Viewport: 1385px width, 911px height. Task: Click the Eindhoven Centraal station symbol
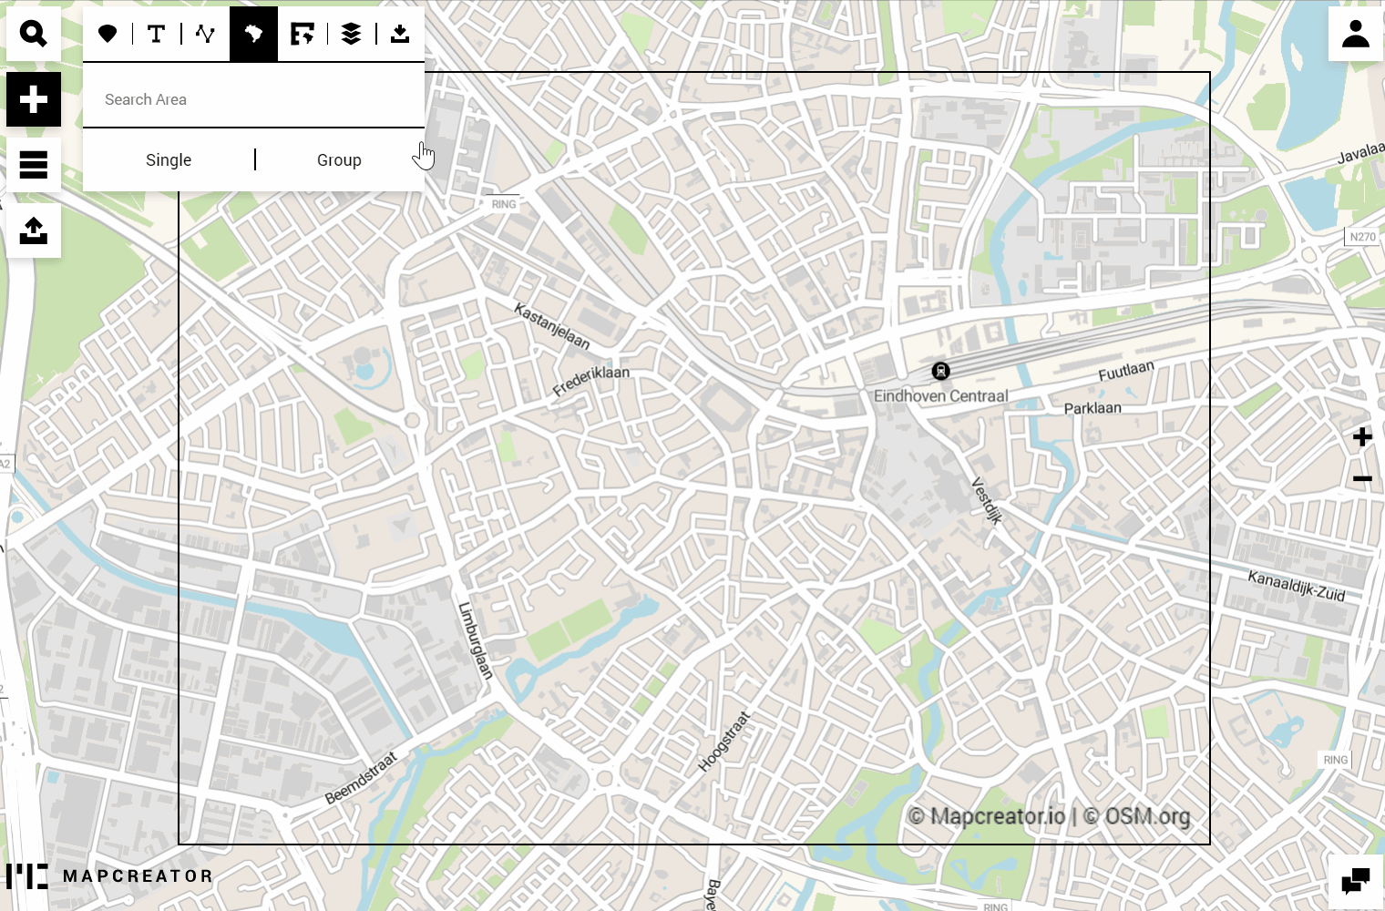pos(940,371)
